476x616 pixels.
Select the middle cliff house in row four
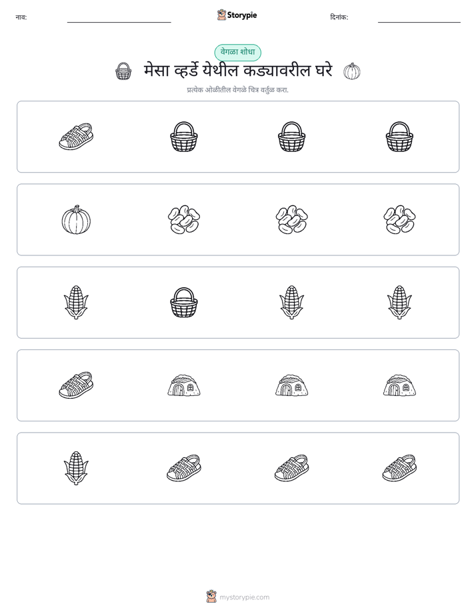point(292,385)
